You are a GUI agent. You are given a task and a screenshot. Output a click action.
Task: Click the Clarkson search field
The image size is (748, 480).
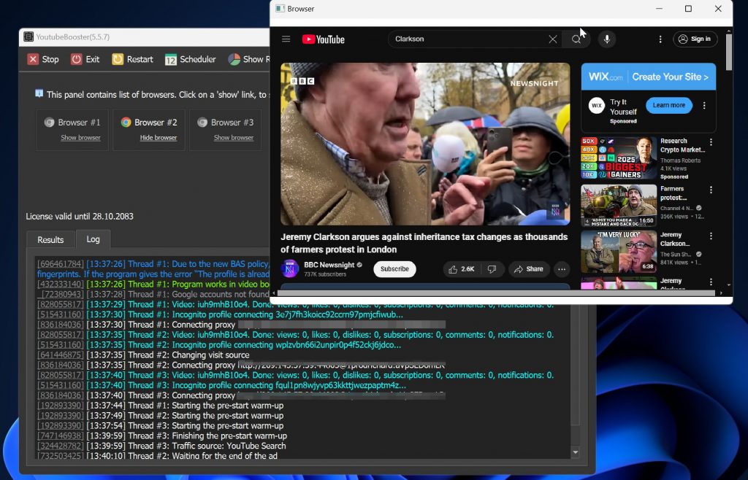(x=469, y=39)
